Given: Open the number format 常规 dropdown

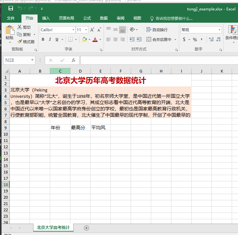Looking at the screenshot, I should click(x=219, y=30).
